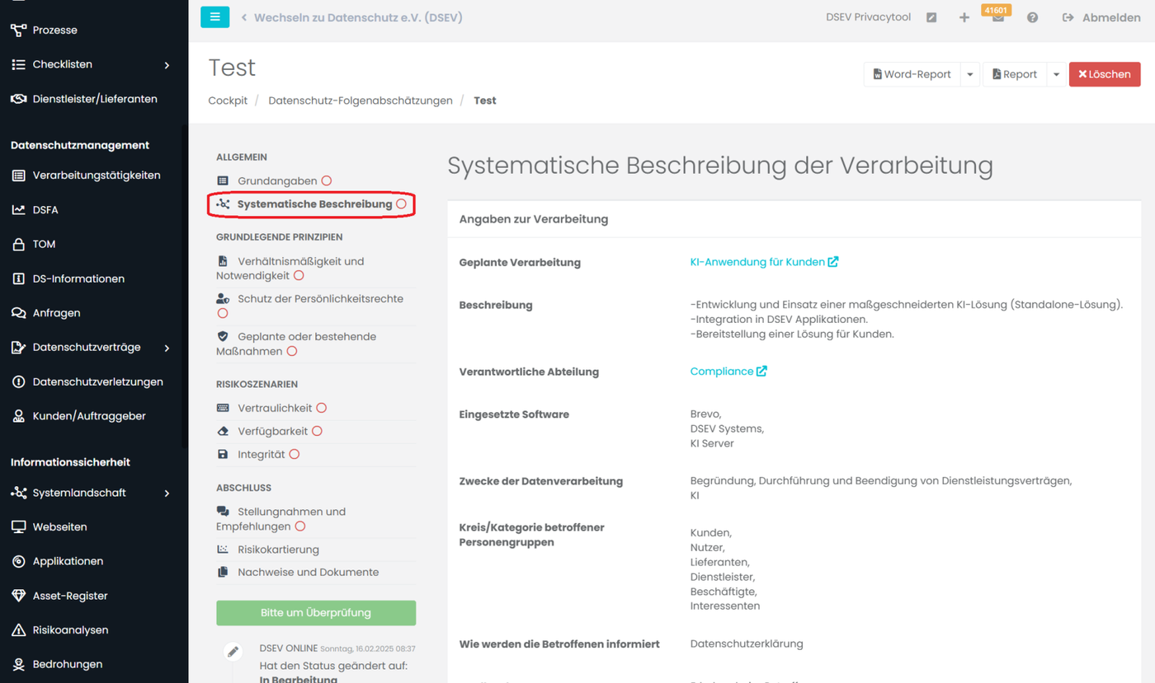The height and width of the screenshot is (683, 1155).
Task: Open the mail inbox envelope icon
Action: (998, 18)
